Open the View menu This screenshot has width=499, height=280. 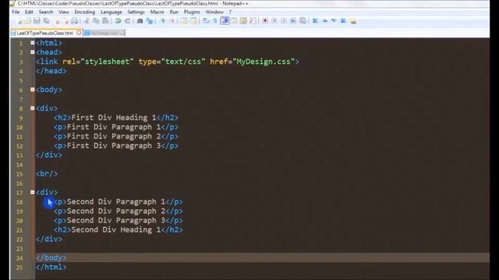click(x=64, y=12)
